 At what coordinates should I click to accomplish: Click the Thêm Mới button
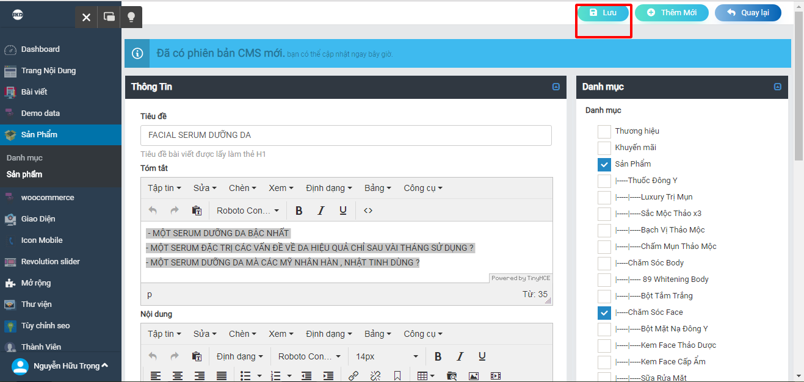[x=672, y=13]
